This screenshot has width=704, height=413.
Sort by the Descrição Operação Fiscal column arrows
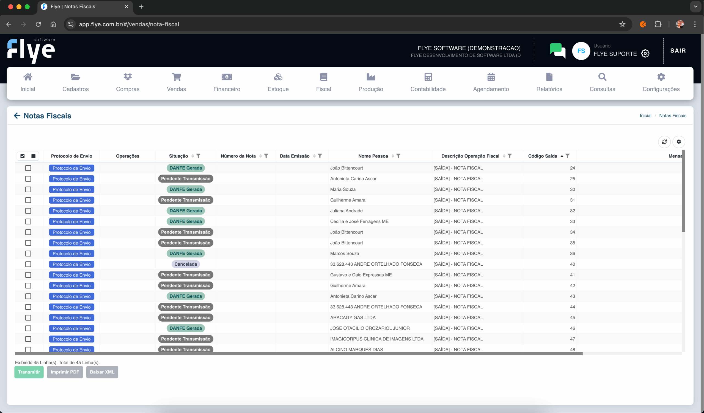tap(504, 156)
